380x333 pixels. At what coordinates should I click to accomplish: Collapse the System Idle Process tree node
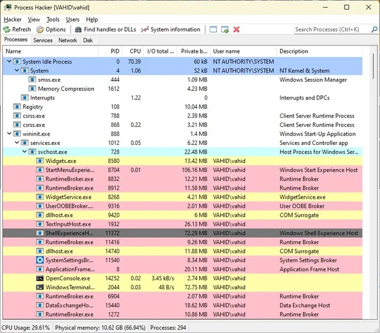(x=9, y=61)
